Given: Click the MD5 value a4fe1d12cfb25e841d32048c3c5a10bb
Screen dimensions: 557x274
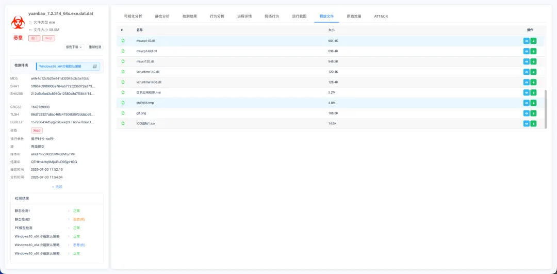Looking at the screenshot, I should (60, 78).
